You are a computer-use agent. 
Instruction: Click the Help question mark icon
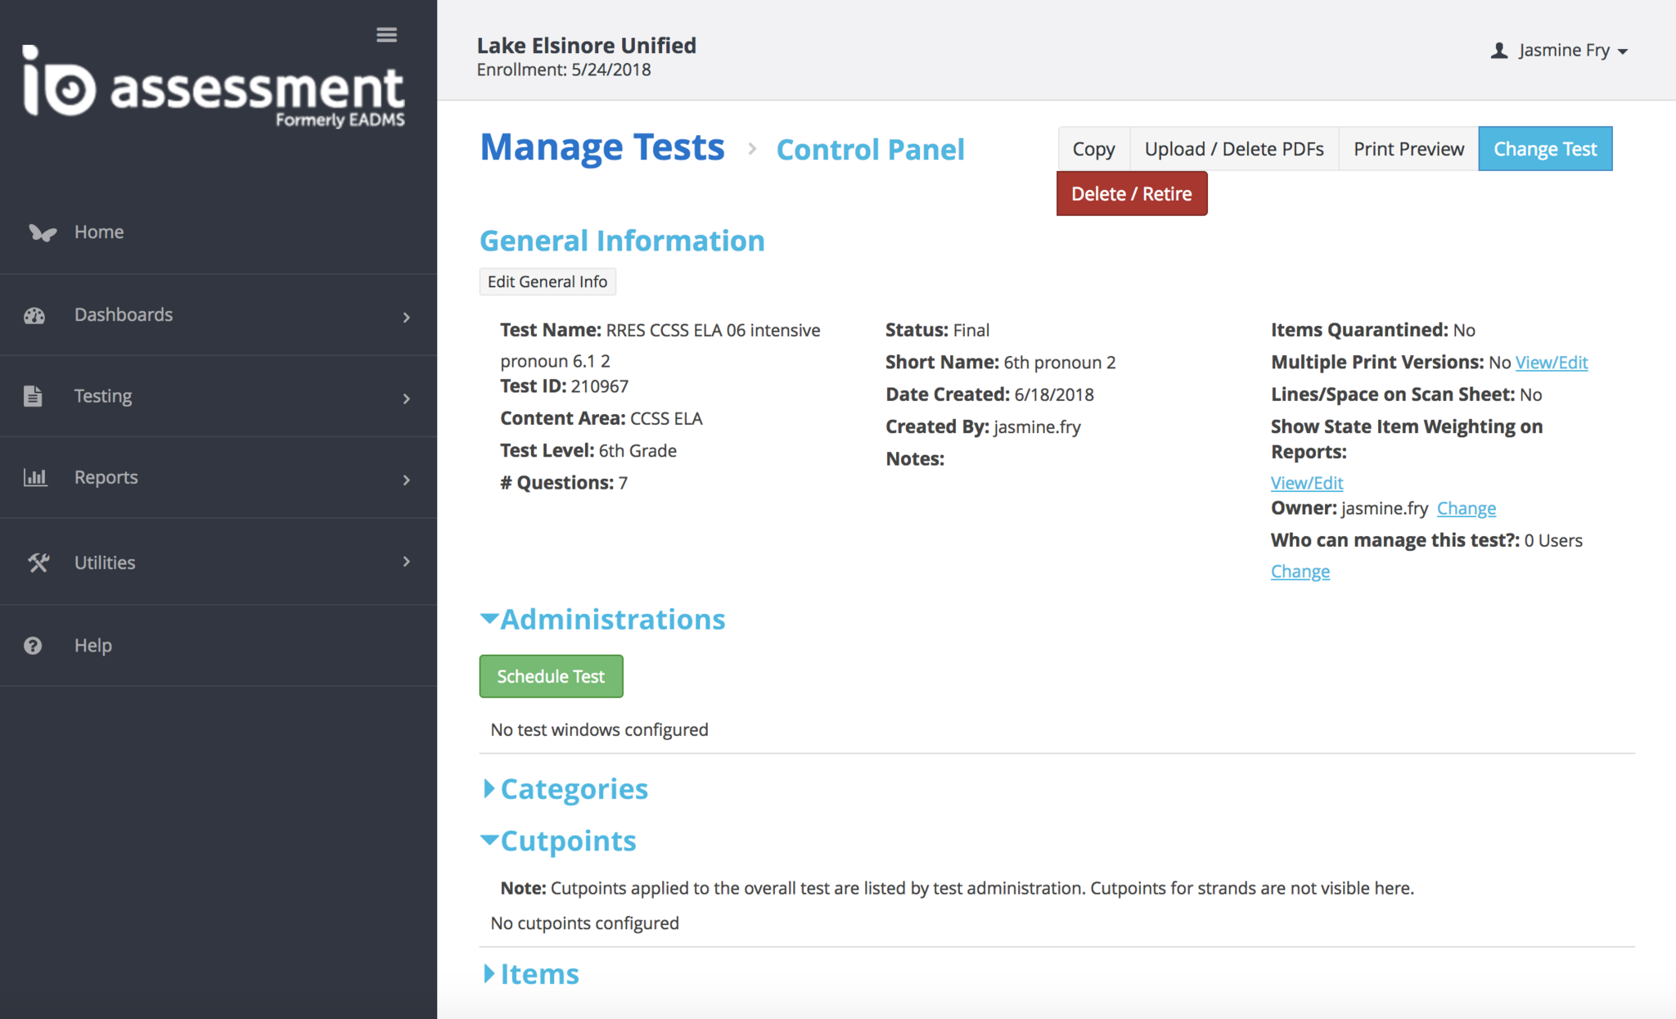pos(33,646)
